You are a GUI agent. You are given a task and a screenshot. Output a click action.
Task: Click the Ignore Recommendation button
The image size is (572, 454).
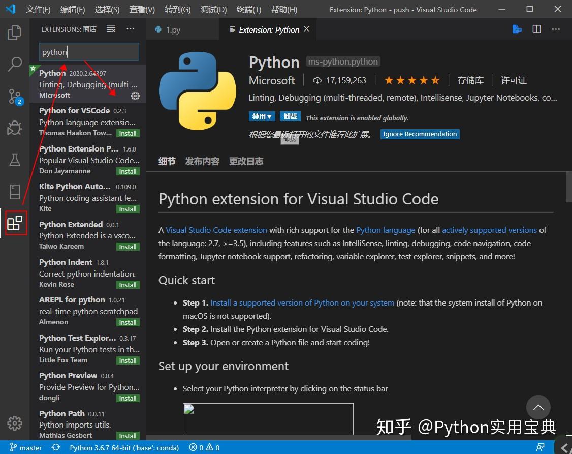pyautogui.click(x=420, y=134)
